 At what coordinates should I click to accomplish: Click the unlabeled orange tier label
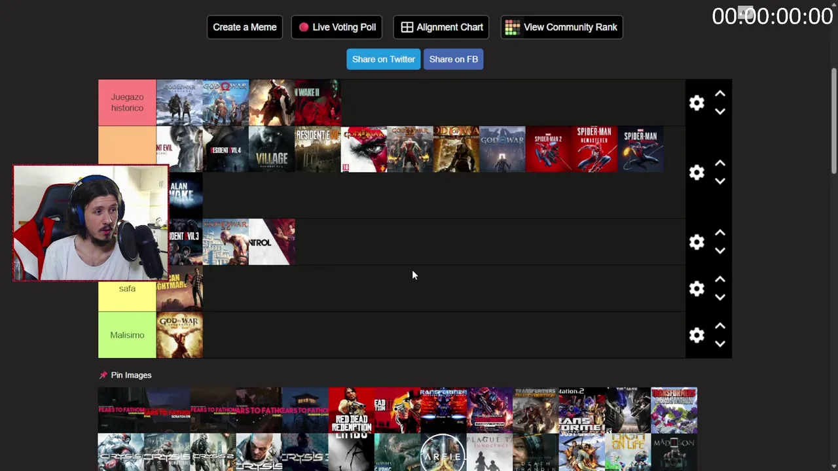pos(127,145)
